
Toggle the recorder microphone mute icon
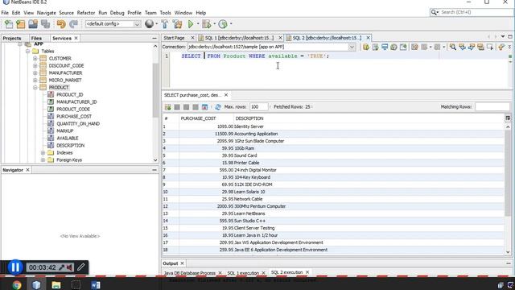(x=62, y=267)
